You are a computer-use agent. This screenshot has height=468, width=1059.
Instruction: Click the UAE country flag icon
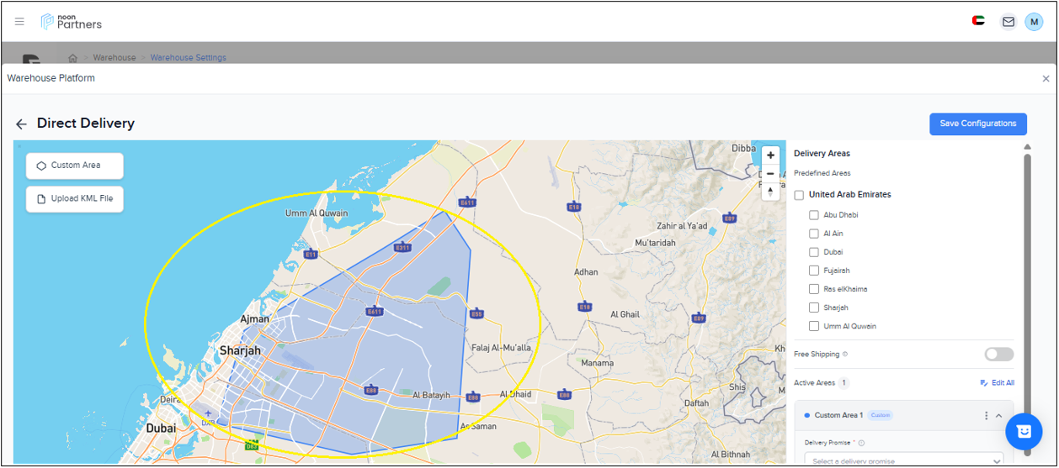978,22
